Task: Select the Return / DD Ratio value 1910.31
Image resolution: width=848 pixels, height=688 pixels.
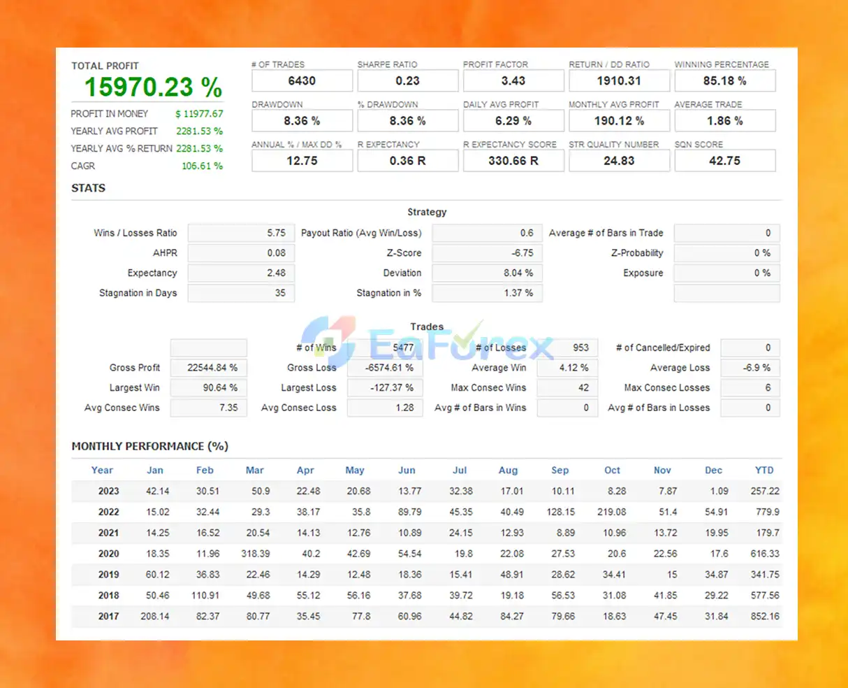Action: pos(619,80)
